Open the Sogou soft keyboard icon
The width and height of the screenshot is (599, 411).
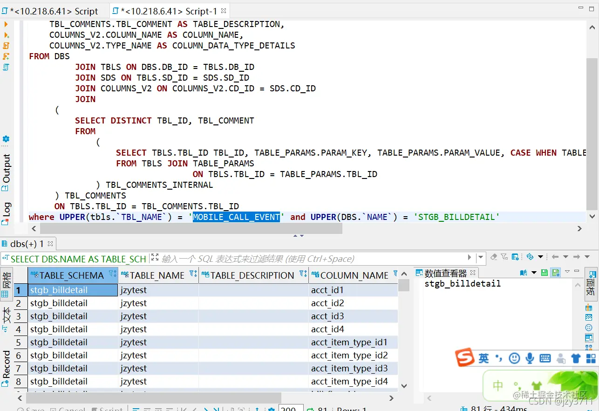click(x=545, y=358)
